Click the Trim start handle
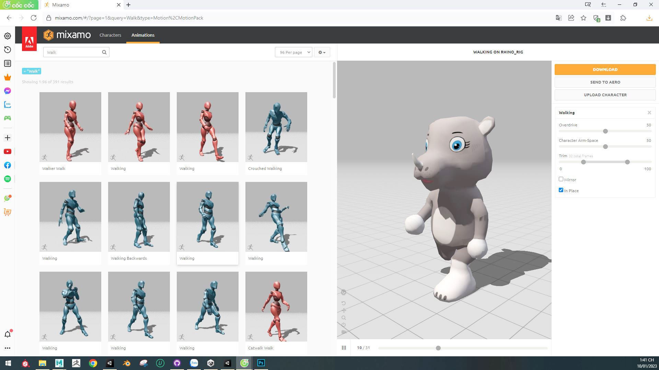The height and width of the screenshot is (370, 659). (x=583, y=162)
